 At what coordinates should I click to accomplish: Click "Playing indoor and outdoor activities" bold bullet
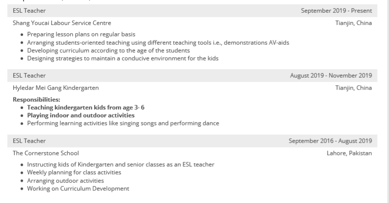coord(81,115)
